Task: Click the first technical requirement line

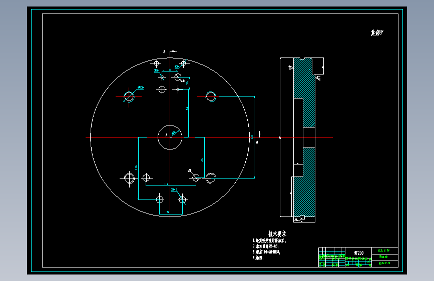Action: click(269, 241)
